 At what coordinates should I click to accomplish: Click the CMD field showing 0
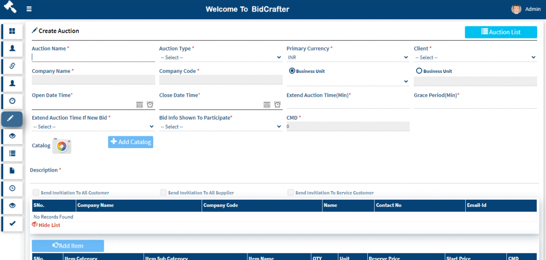click(348, 126)
